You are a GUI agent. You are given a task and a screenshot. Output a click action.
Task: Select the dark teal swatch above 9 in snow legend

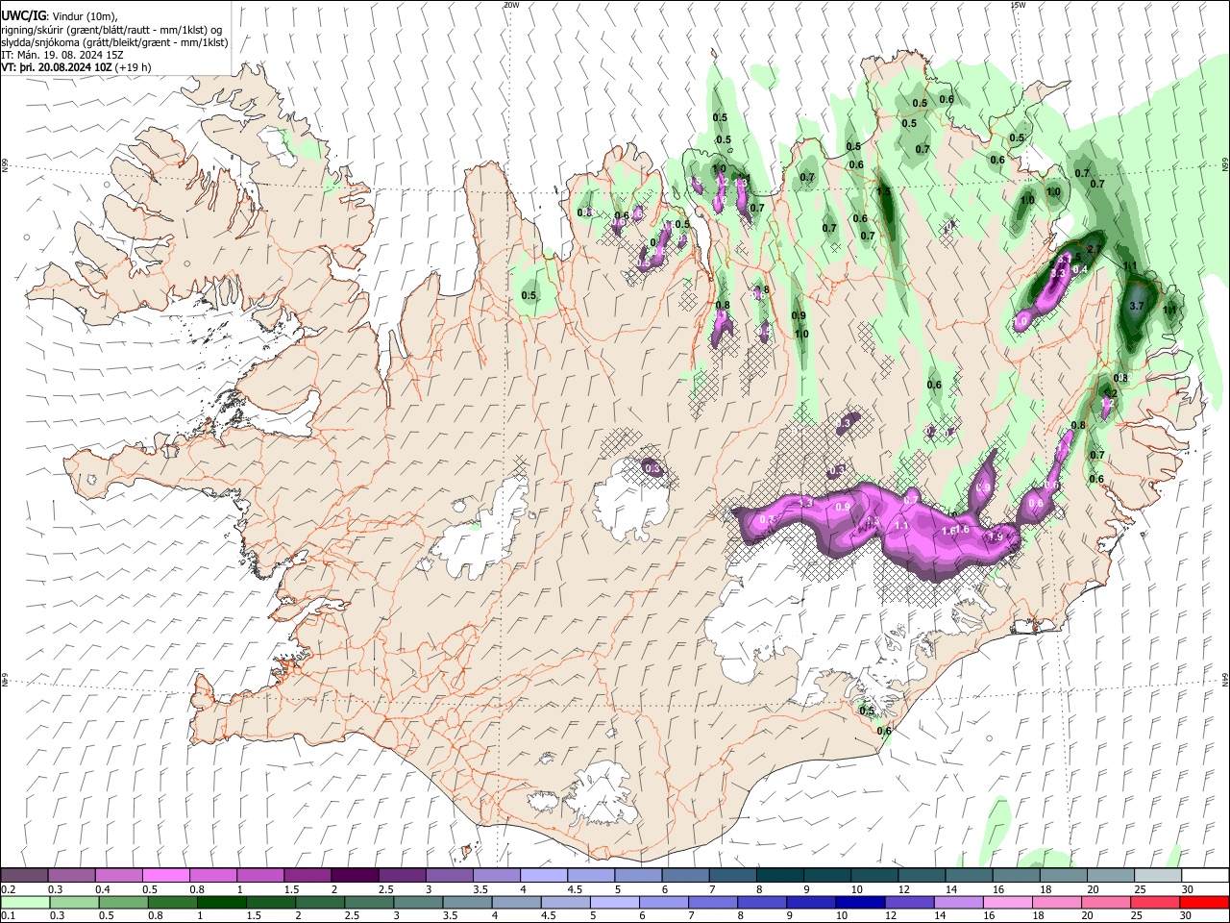pyautogui.click(x=826, y=876)
